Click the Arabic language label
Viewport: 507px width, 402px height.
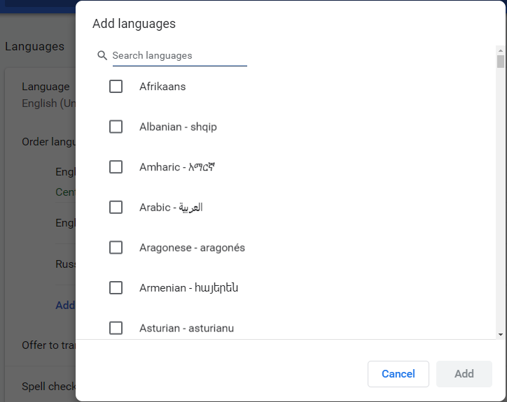171,208
